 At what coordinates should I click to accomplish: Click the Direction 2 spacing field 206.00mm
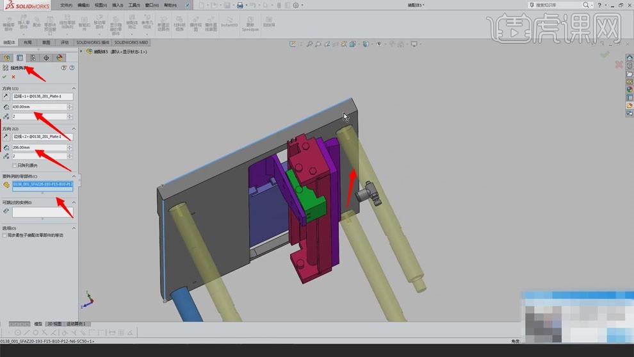point(38,147)
